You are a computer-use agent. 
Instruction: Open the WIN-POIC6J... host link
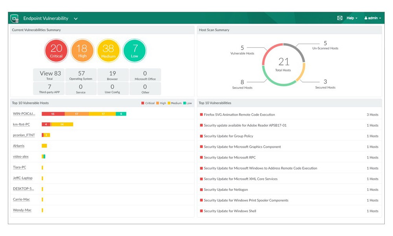[x=24, y=114]
